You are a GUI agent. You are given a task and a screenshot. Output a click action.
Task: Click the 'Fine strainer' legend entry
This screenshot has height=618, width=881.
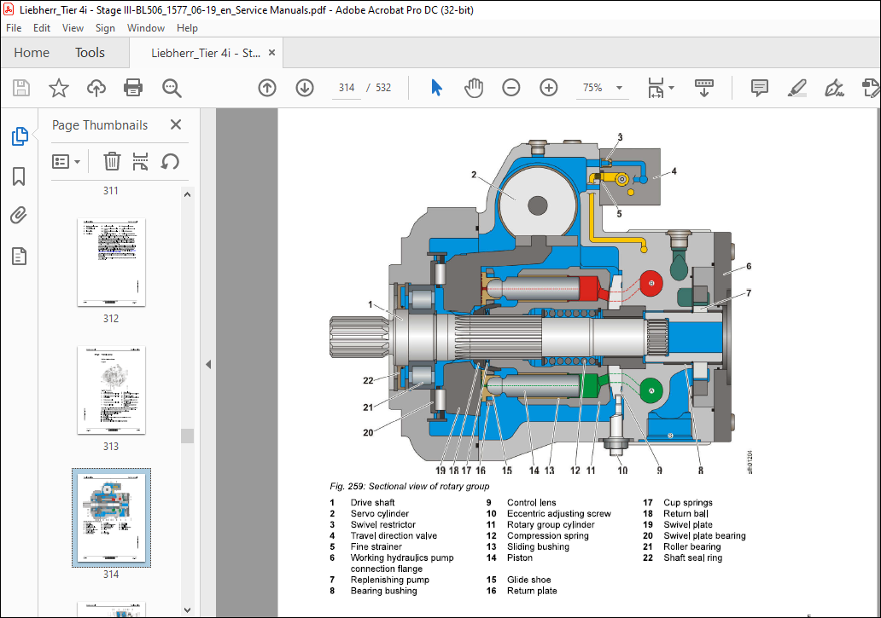376,546
